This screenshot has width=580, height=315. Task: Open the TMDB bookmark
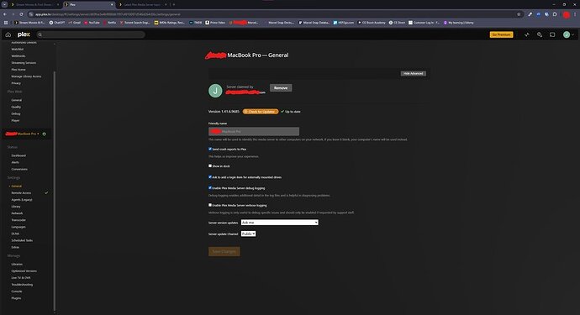[x=196, y=23]
